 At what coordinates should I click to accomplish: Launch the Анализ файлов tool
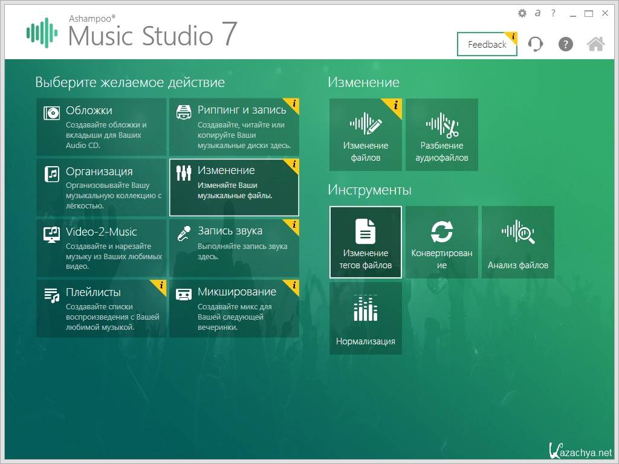[518, 242]
